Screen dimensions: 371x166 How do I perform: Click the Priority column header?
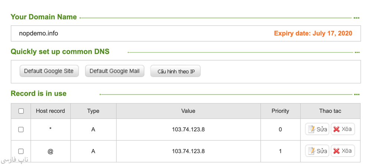(280, 111)
